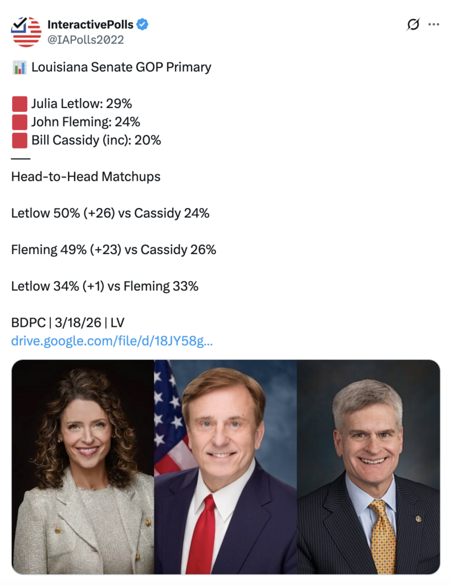Click the Letlow 50% matchup line

[110, 213]
